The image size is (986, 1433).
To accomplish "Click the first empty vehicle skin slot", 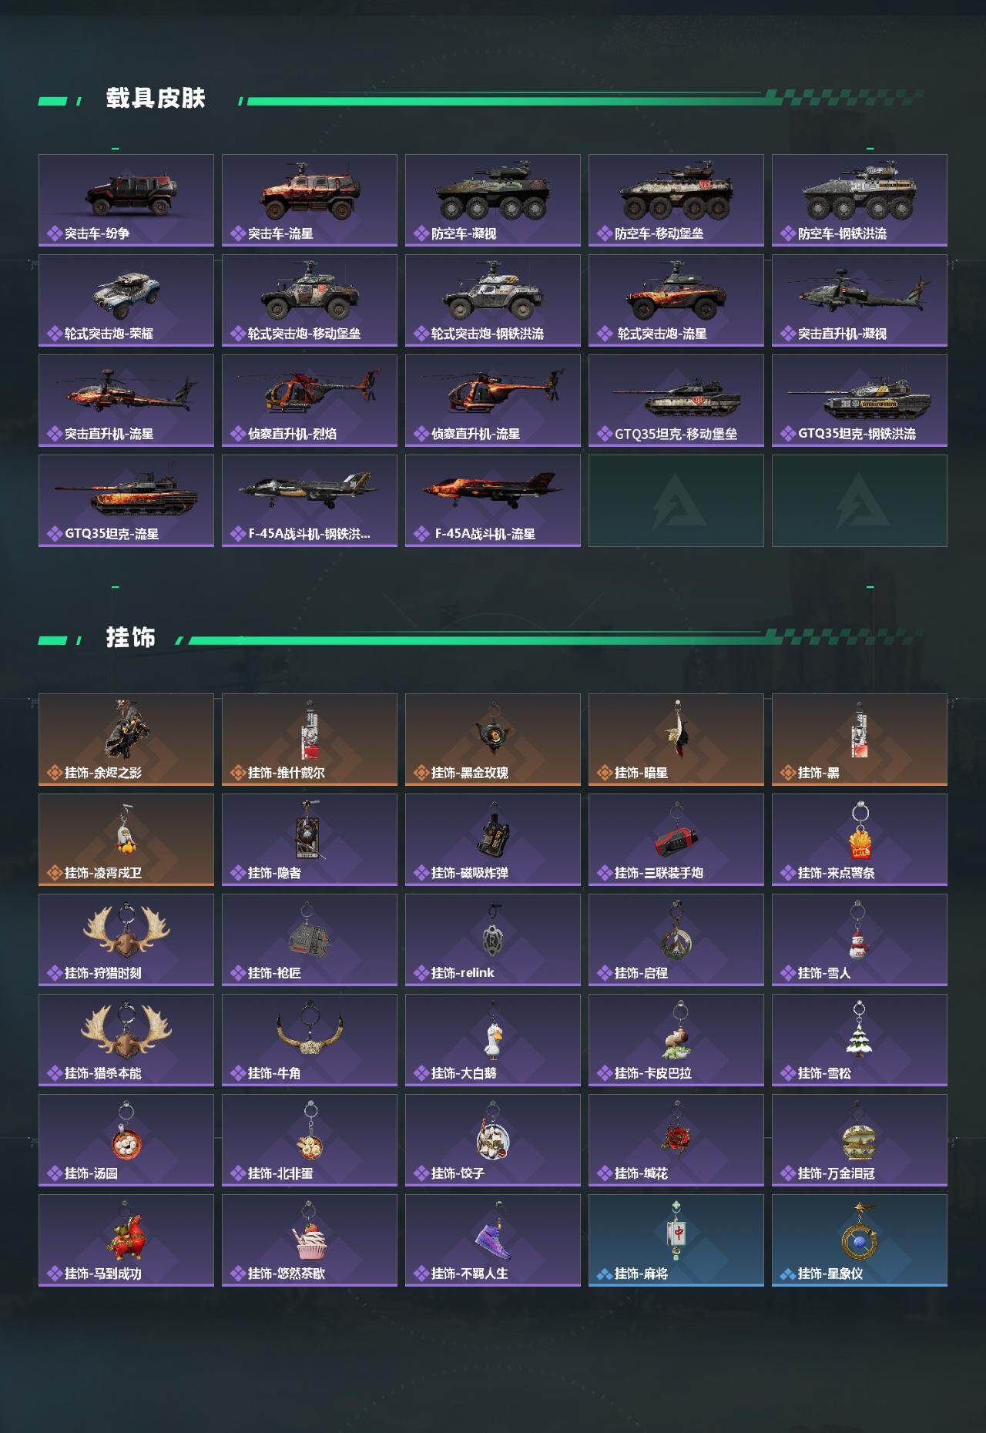I will [676, 501].
